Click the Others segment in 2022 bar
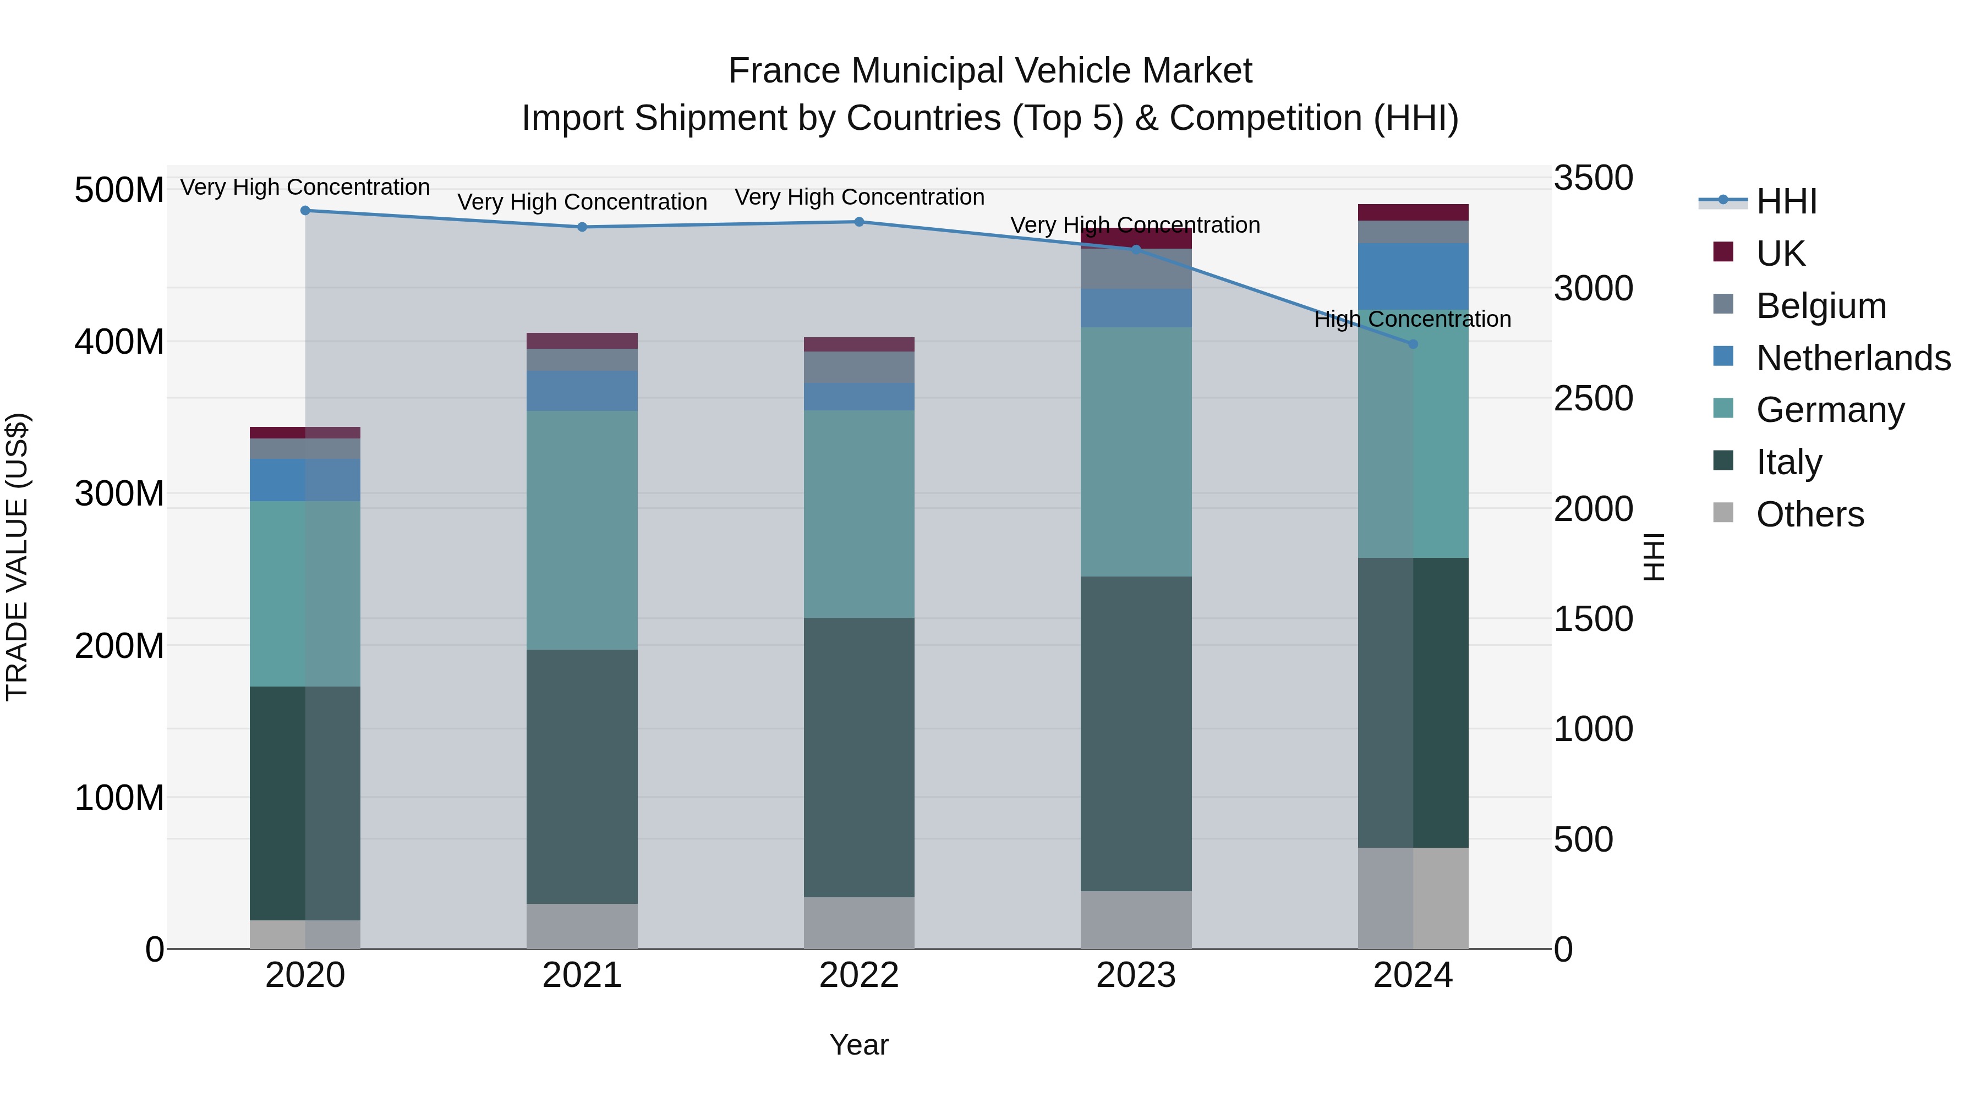 (x=859, y=923)
